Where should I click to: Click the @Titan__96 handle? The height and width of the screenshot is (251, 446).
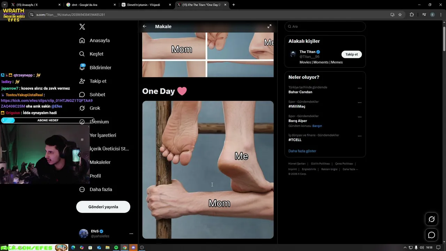pyautogui.click(x=309, y=56)
